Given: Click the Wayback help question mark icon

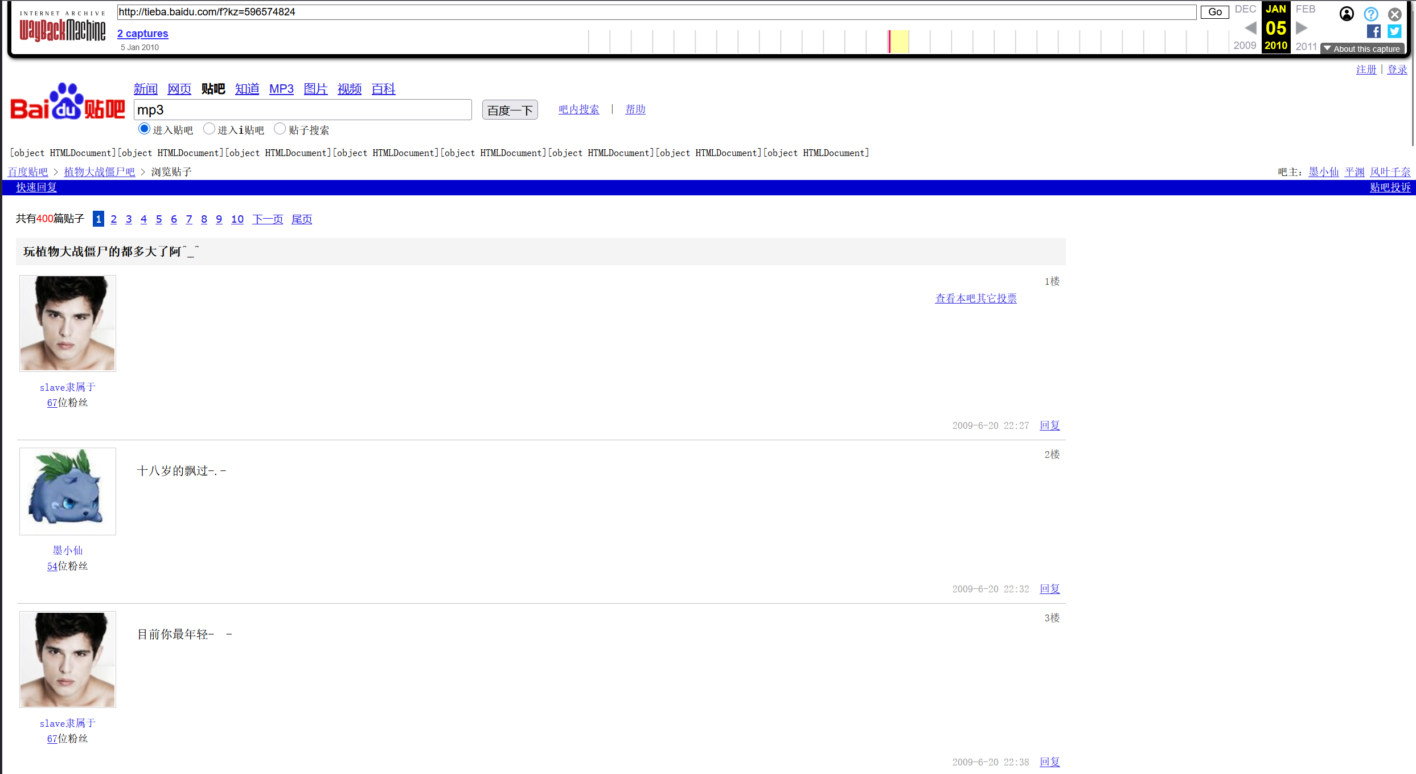Looking at the screenshot, I should pos(1370,14).
